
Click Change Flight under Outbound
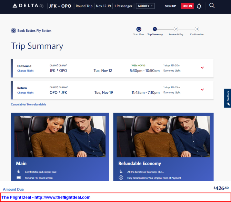(25, 71)
